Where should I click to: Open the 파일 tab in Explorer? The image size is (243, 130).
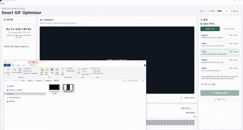pyautogui.click(x=7, y=65)
